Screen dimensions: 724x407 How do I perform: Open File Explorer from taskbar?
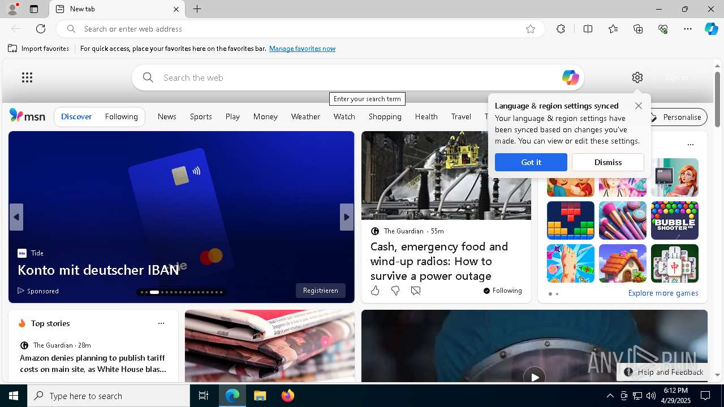(x=260, y=396)
